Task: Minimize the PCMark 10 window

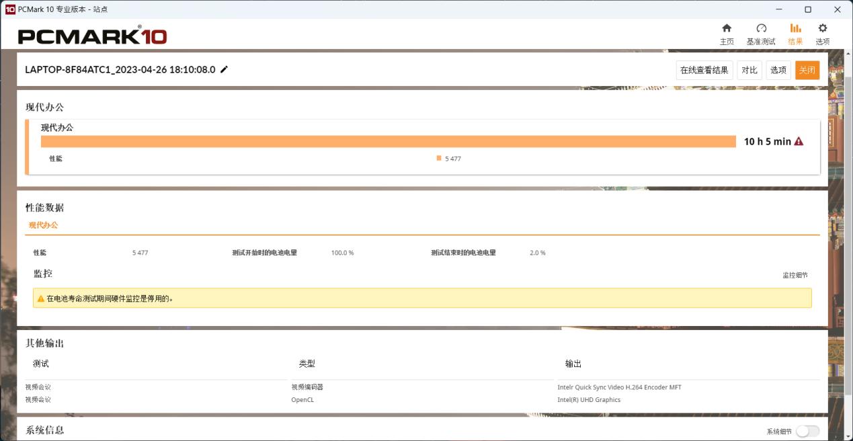Action: 778,9
